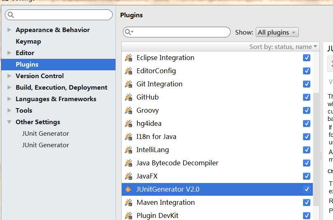Uncheck the Groovy plugin checkbox
This screenshot has width=333, height=220.
pos(306,111)
